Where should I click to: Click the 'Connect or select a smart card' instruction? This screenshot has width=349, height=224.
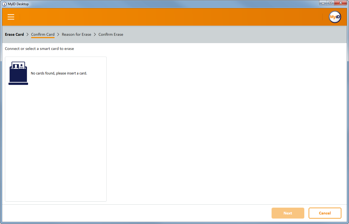(x=39, y=49)
